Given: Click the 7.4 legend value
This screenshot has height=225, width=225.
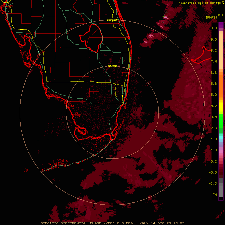Looking at the screenshot, I should click(214, 61).
